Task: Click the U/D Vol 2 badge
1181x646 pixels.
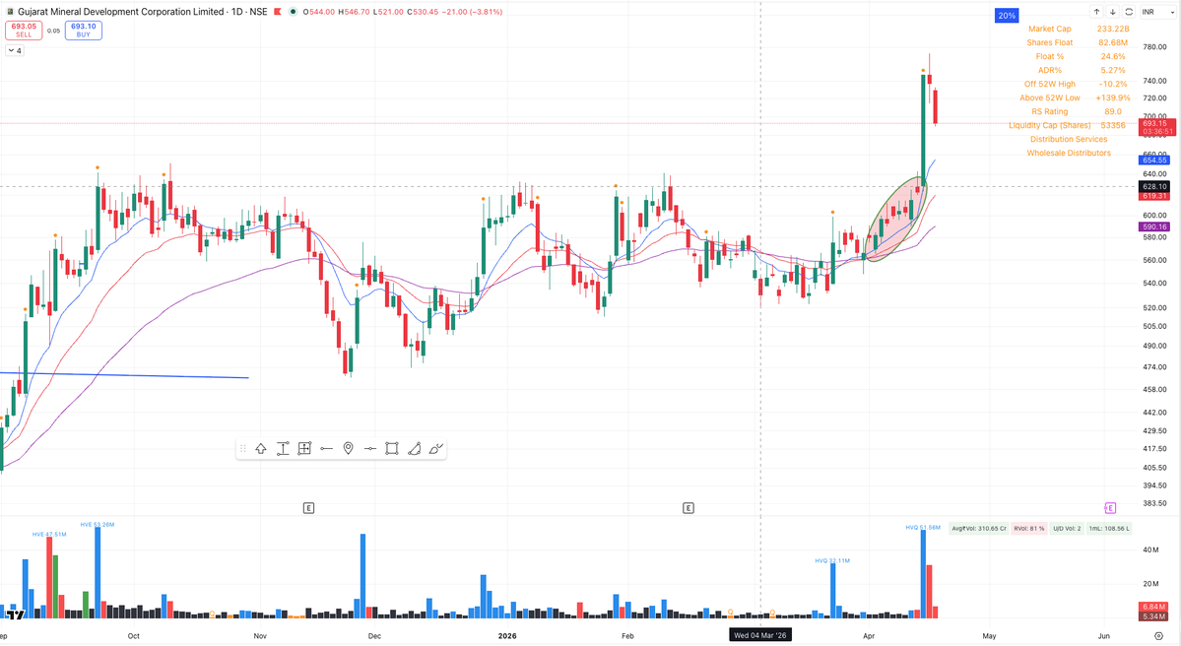Action: click(1067, 529)
